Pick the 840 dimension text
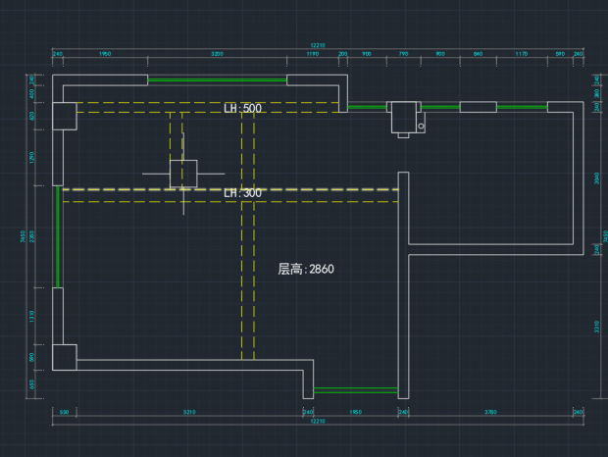608x457 pixels. (x=479, y=54)
